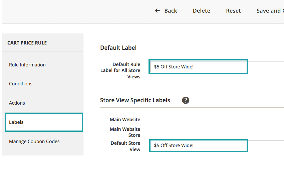The image size is (284, 181).
Task: Click the Back button text
Action: click(171, 11)
